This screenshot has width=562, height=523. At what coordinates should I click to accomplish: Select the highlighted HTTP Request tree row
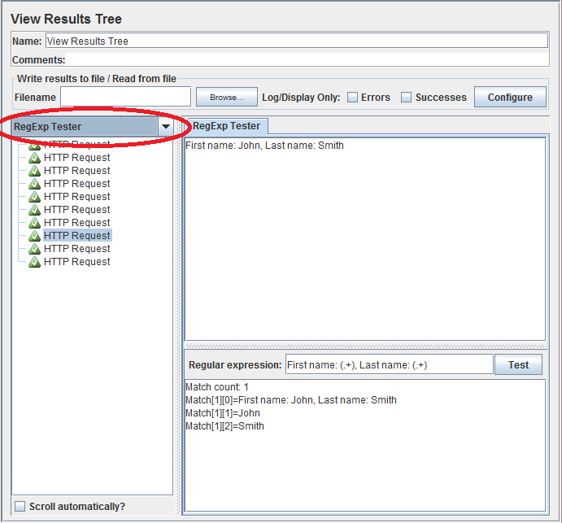[77, 236]
